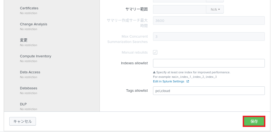Click the キャンセル cancel button

(x=23, y=121)
